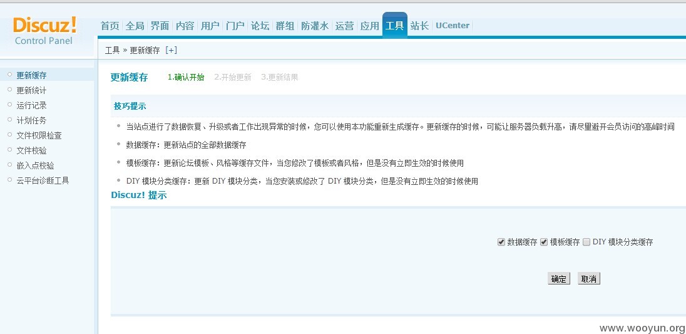Click step 1.确认开始
The height and width of the screenshot is (334, 686).
(186, 78)
